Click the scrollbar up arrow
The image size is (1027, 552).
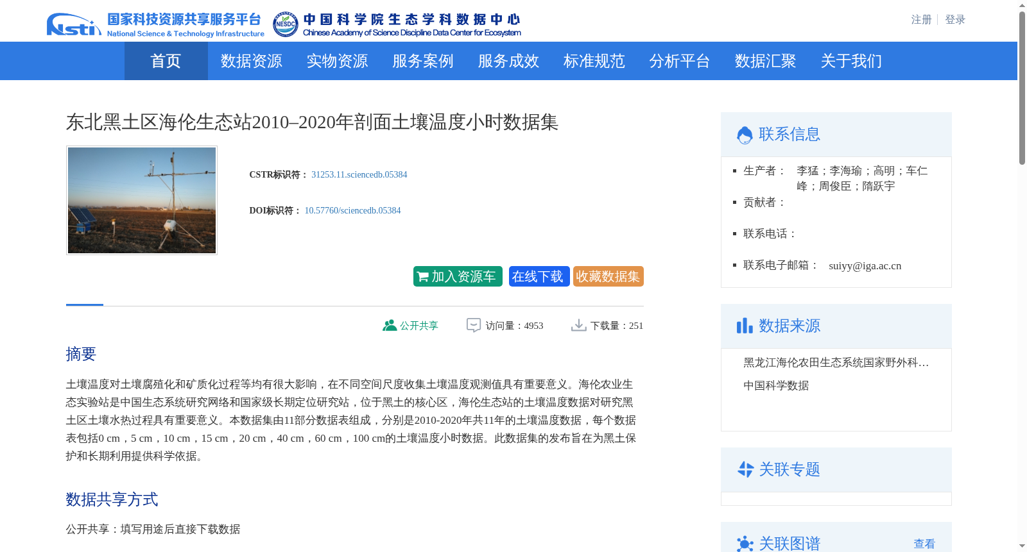point(1022,5)
